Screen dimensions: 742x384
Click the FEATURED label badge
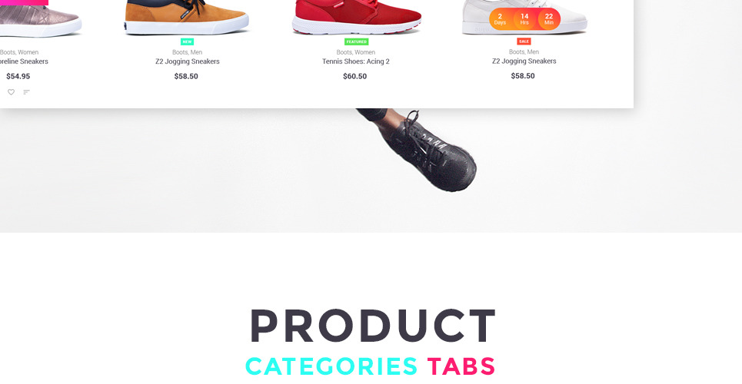356,41
